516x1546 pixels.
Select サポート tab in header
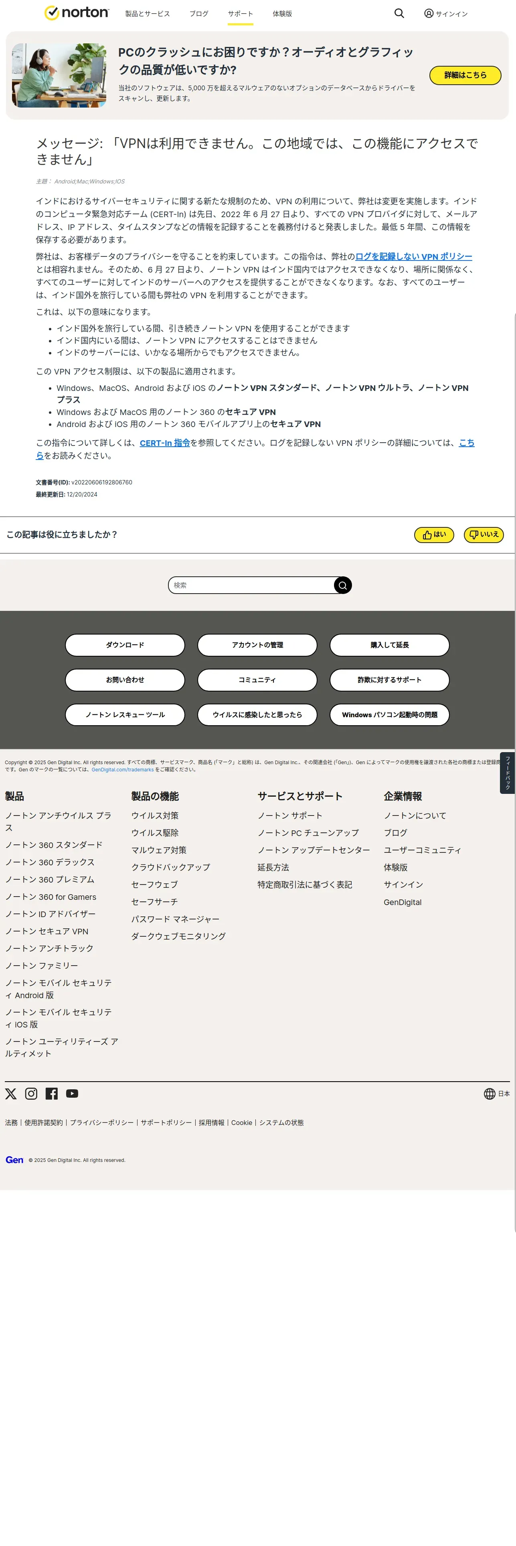(x=240, y=13)
